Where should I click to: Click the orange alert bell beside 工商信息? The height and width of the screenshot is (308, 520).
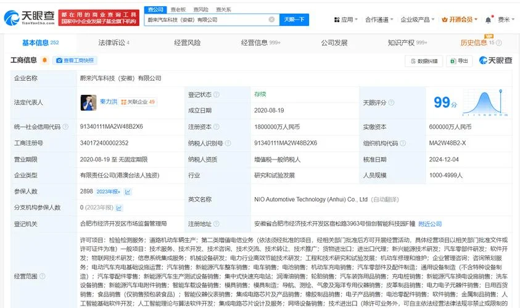coord(44,60)
